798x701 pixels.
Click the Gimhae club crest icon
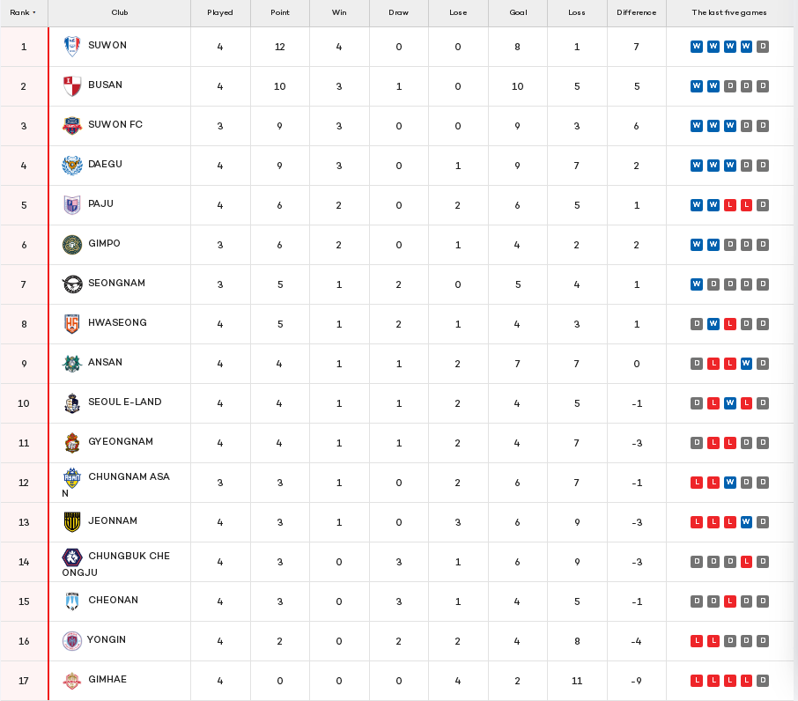72,681
